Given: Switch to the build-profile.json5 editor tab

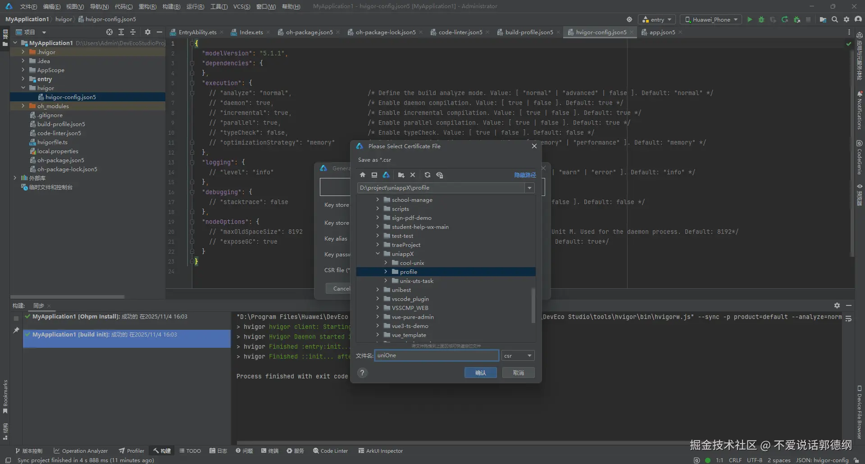Looking at the screenshot, I should (x=529, y=32).
